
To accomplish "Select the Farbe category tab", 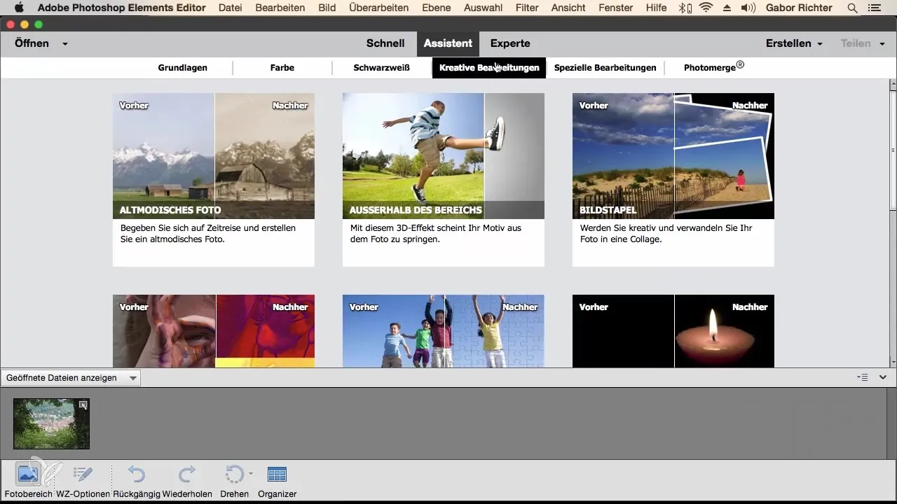I will pos(282,68).
